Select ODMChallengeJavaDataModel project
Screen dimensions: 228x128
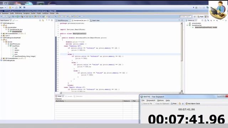pyautogui.click(x=12, y=38)
